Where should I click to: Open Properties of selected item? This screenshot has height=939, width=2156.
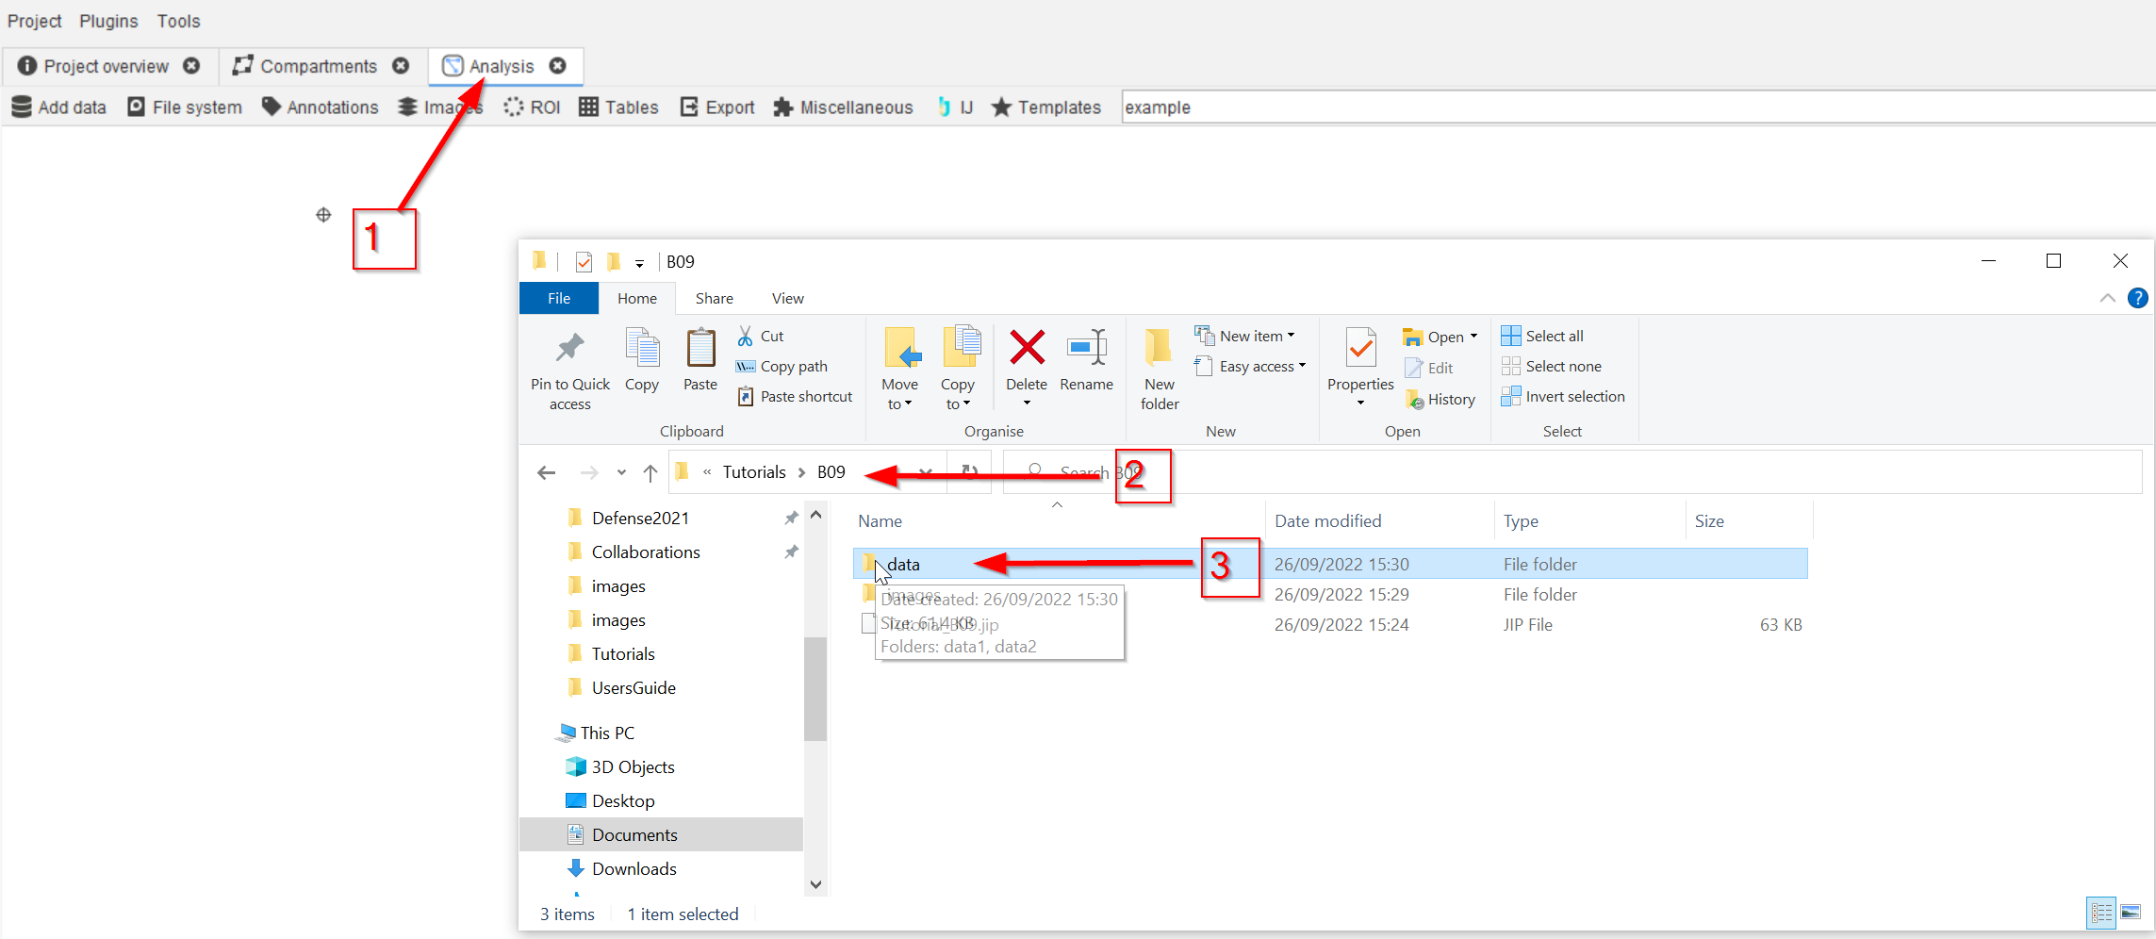point(1359,349)
